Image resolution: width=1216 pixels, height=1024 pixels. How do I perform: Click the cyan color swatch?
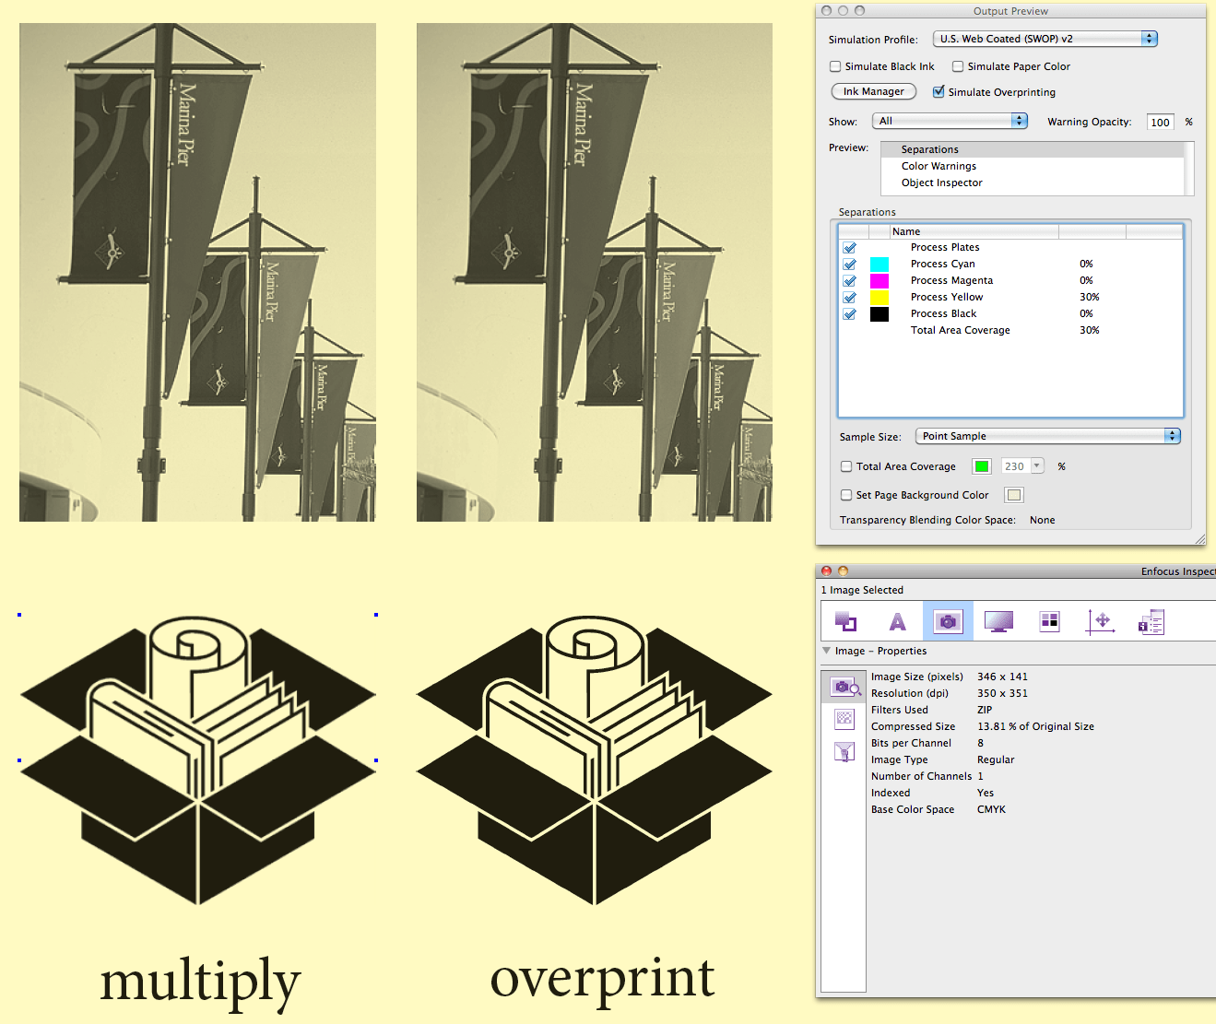tap(880, 265)
